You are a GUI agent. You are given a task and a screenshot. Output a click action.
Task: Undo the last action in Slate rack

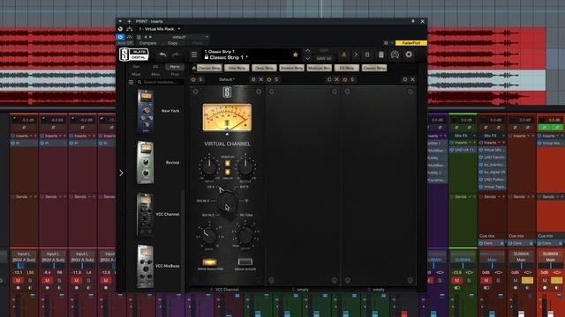point(162,55)
